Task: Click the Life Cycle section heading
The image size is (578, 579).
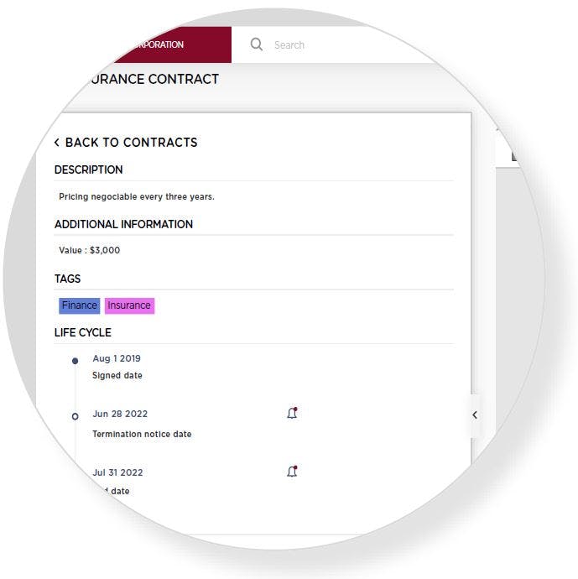Action: coord(82,332)
